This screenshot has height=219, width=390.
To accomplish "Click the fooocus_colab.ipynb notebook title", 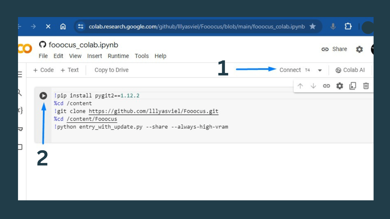I will (x=83, y=45).
